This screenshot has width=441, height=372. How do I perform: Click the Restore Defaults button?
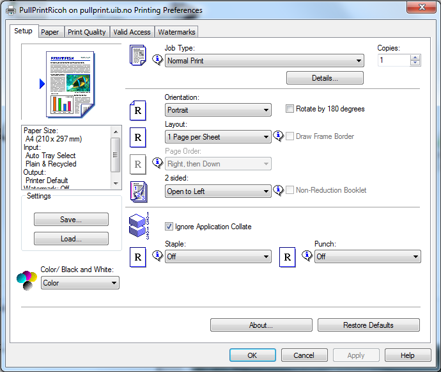click(368, 325)
